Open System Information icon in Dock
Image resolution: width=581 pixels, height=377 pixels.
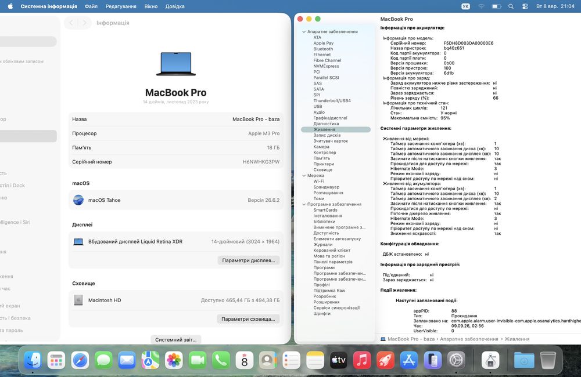click(490, 360)
